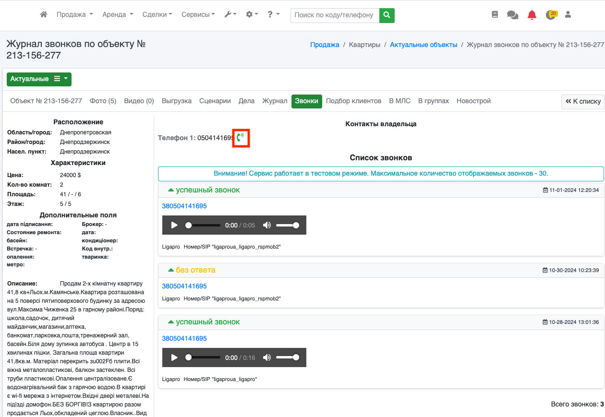Screen dimensions: 605x417
Task: Open the red notifications bell
Action: [x=532, y=15]
